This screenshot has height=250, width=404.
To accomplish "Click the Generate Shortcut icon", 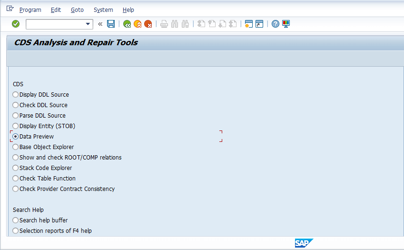I will click(x=259, y=24).
